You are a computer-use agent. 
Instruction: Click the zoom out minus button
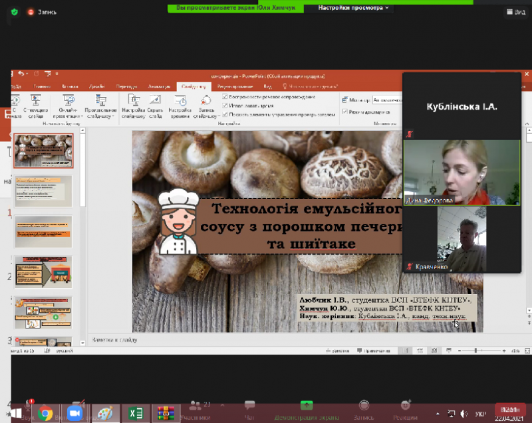pos(460,351)
